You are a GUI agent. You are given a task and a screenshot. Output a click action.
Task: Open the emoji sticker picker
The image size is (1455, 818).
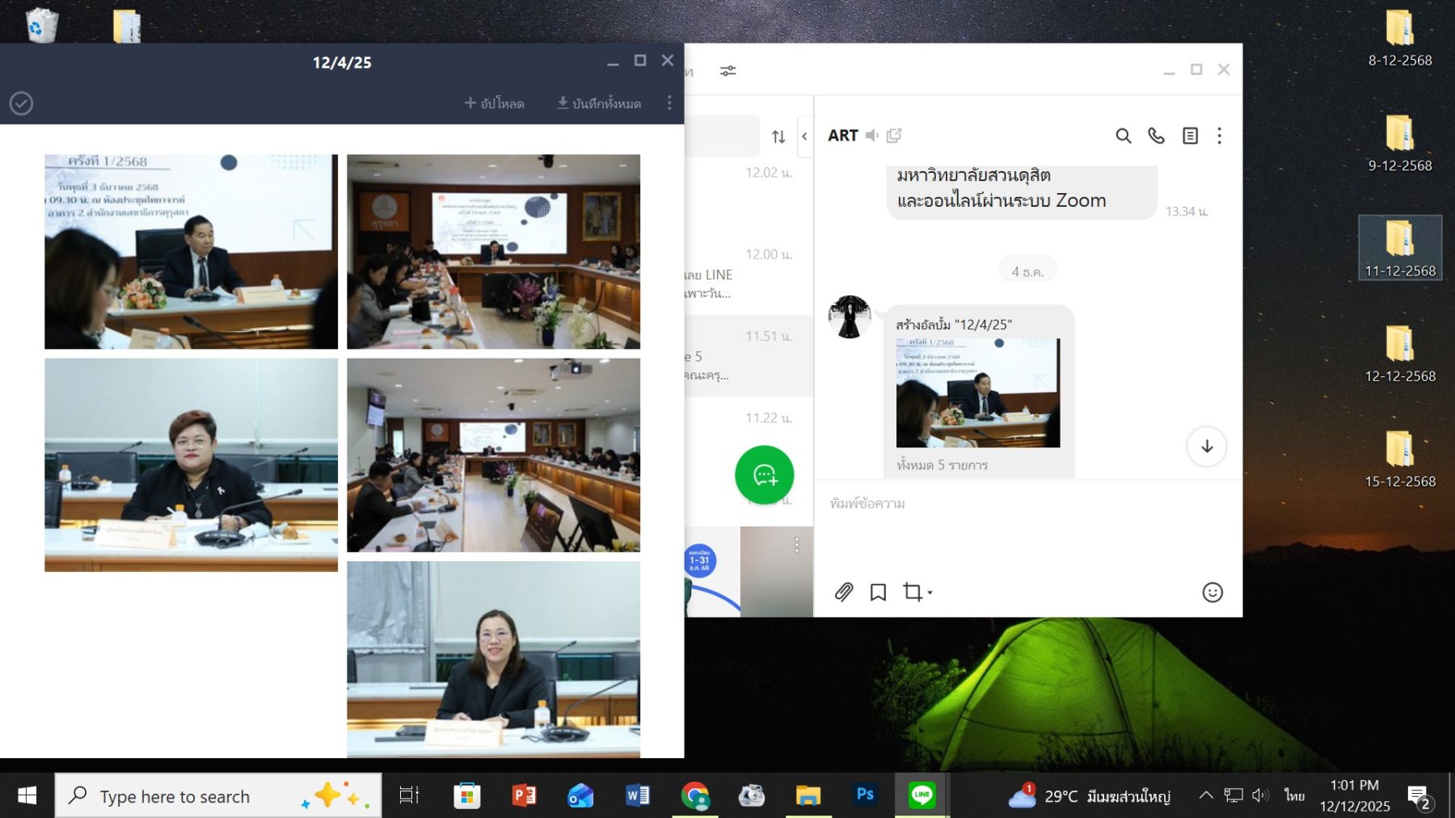pyautogui.click(x=1212, y=592)
